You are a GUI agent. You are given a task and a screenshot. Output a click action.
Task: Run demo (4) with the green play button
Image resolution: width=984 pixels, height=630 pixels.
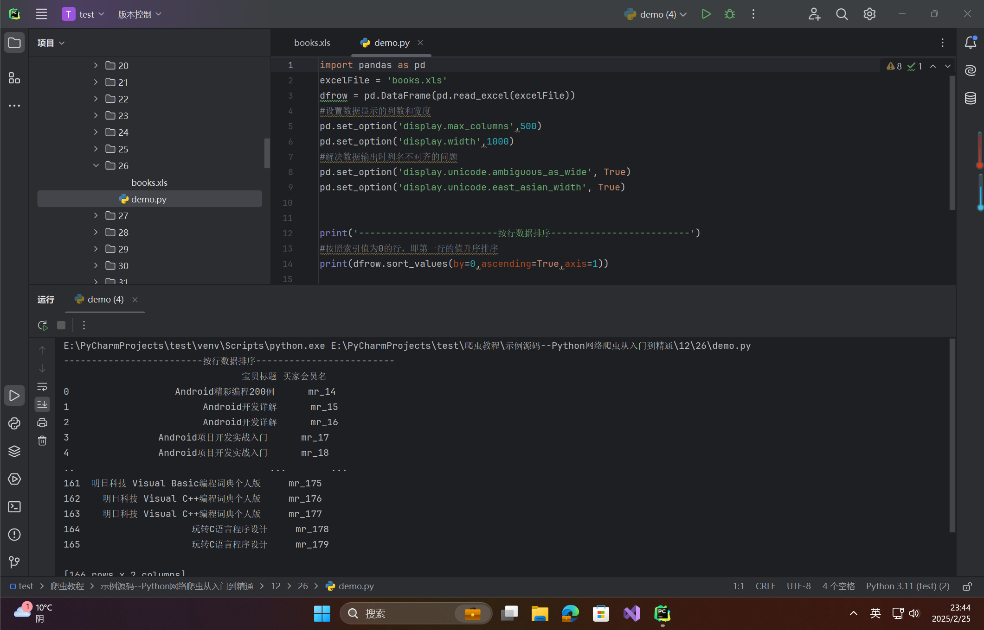706,14
